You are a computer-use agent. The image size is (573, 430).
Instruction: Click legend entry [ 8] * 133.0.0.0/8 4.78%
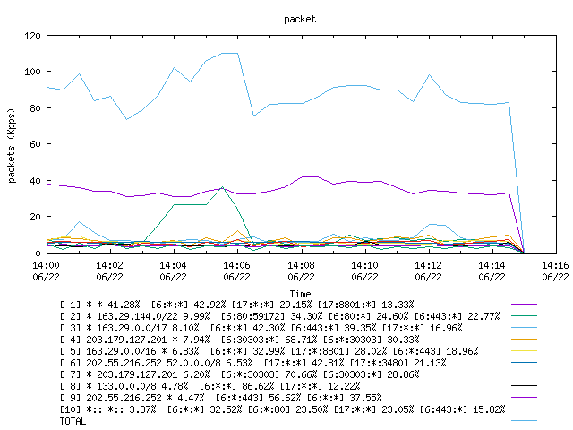(210, 386)
